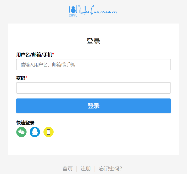
Task: Click the 快速登录 section heading
Action: click(25, 123)
